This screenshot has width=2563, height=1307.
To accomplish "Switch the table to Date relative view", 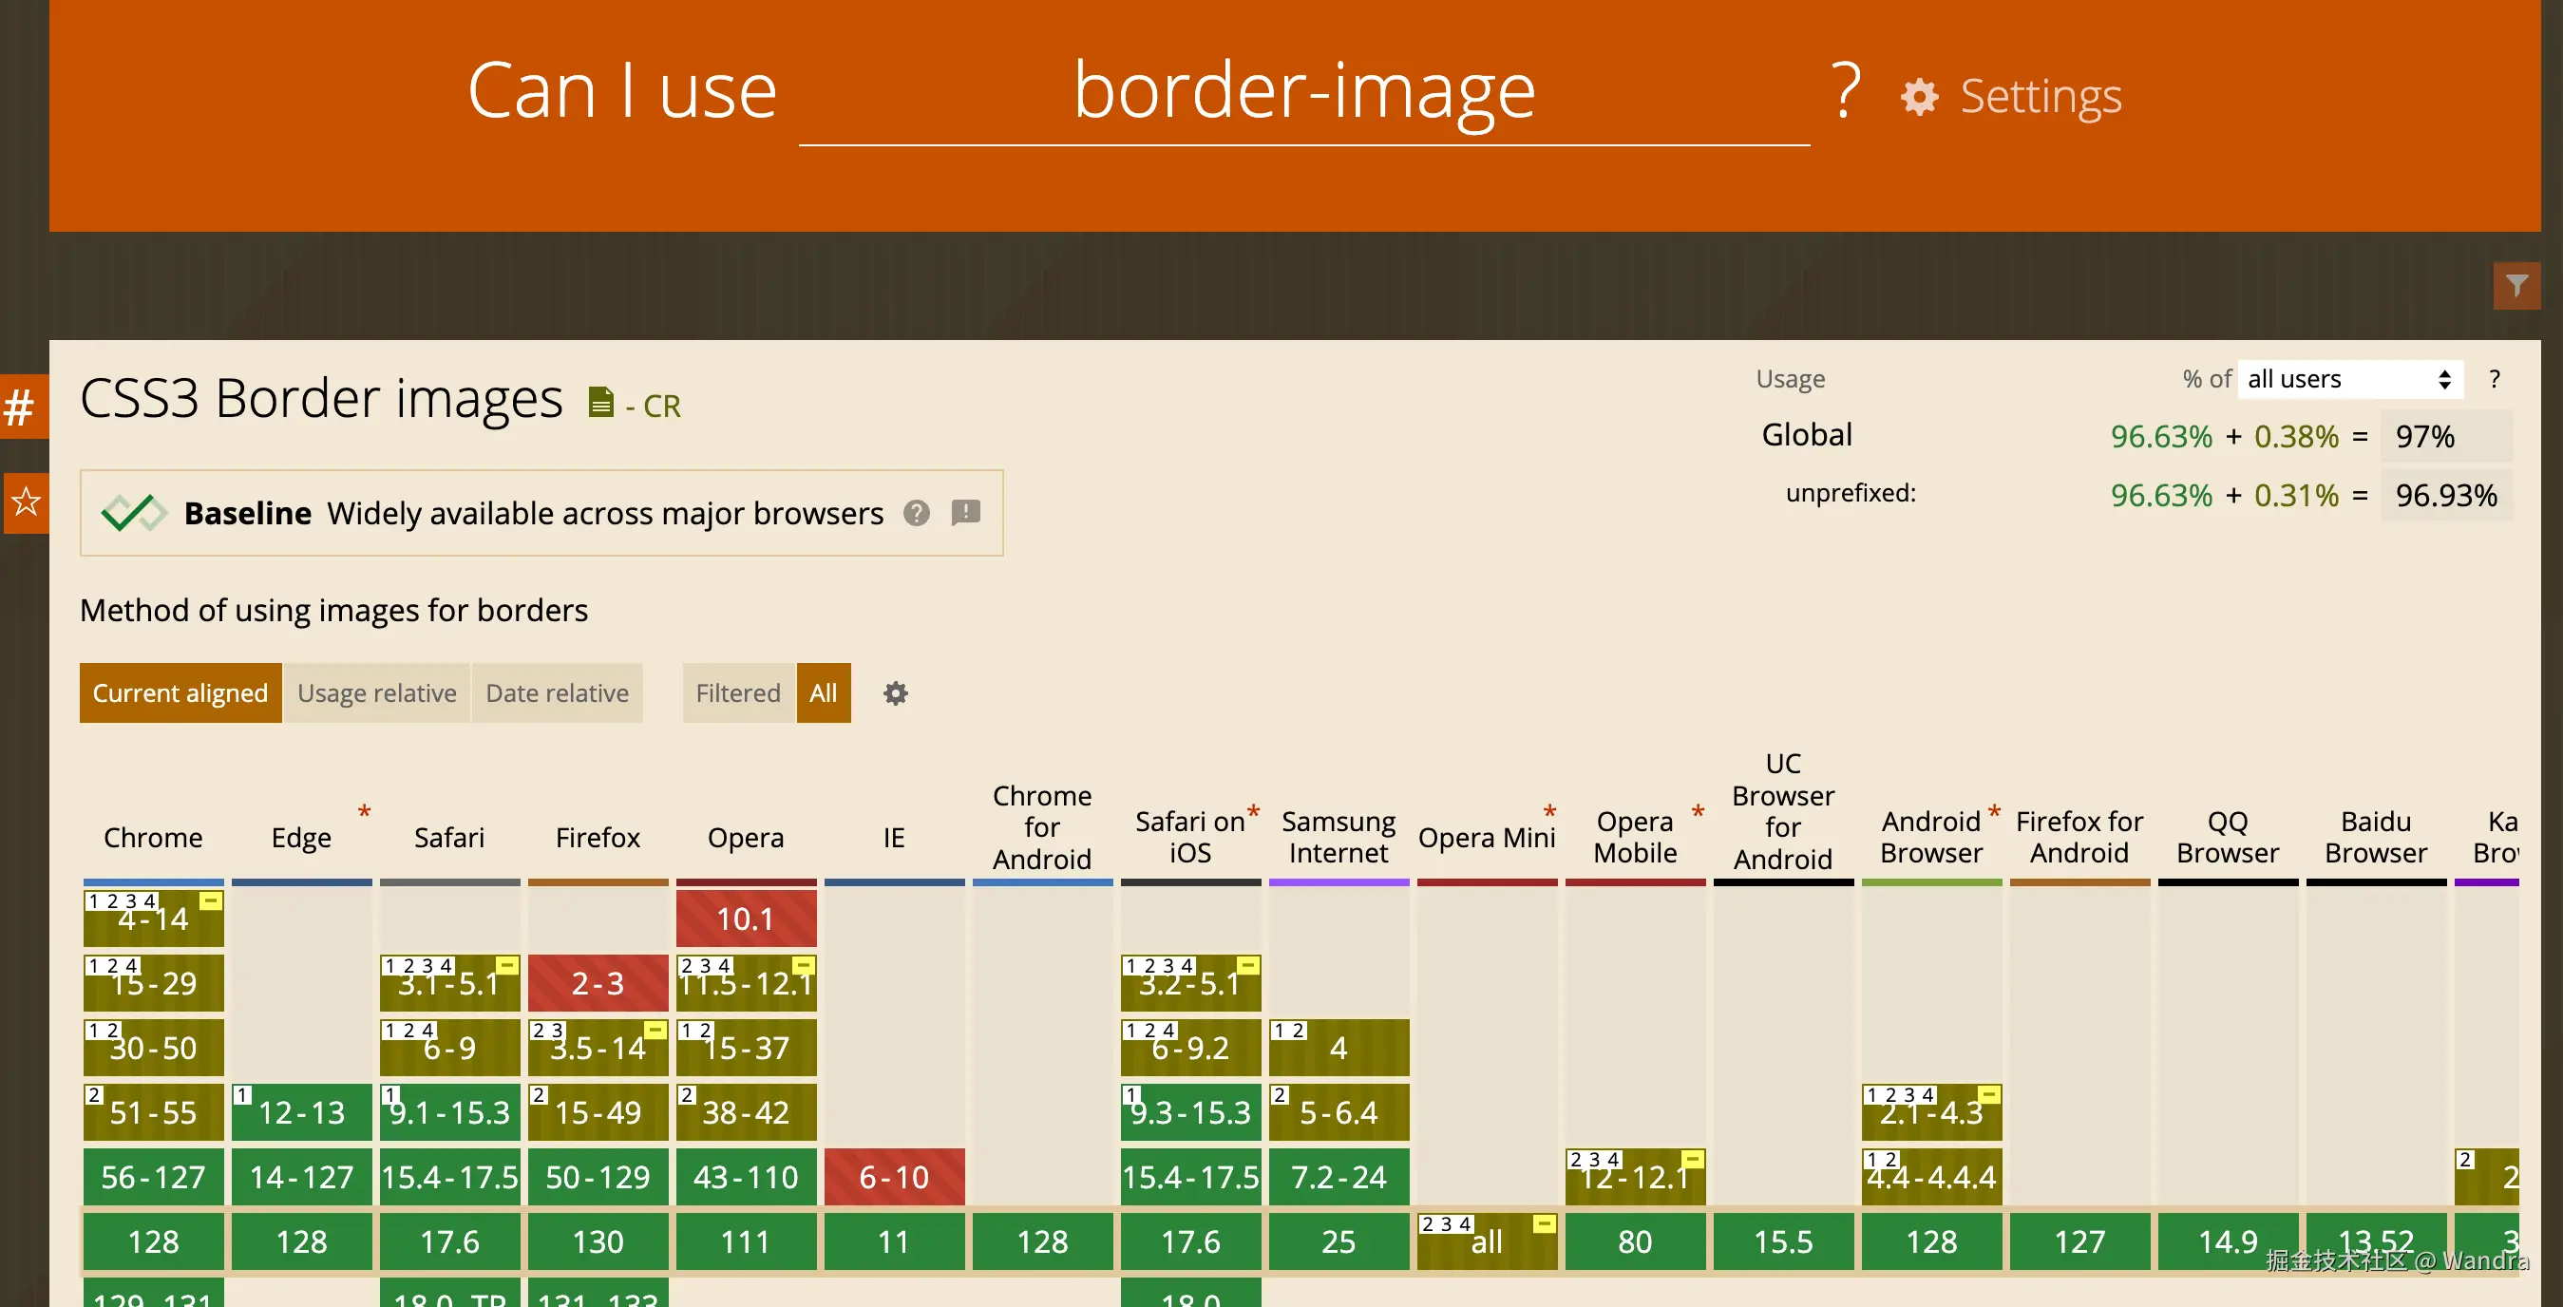I will click(x=558, y=693).
